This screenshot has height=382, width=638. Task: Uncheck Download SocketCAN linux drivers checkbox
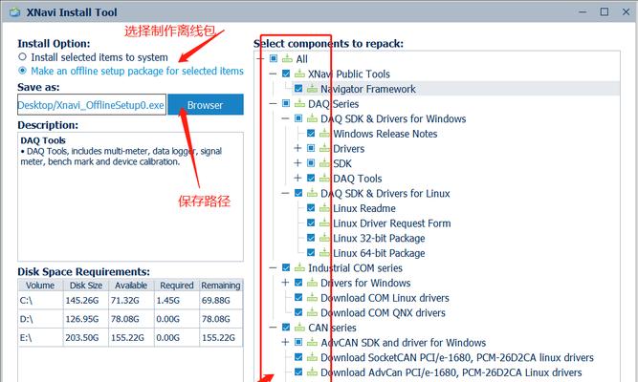(298, 357)
